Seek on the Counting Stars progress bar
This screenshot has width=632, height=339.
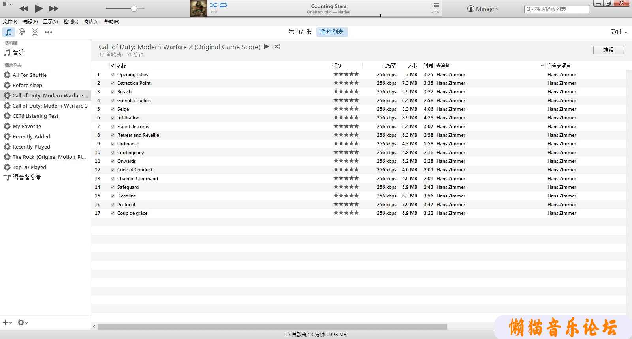click(325, 16)
